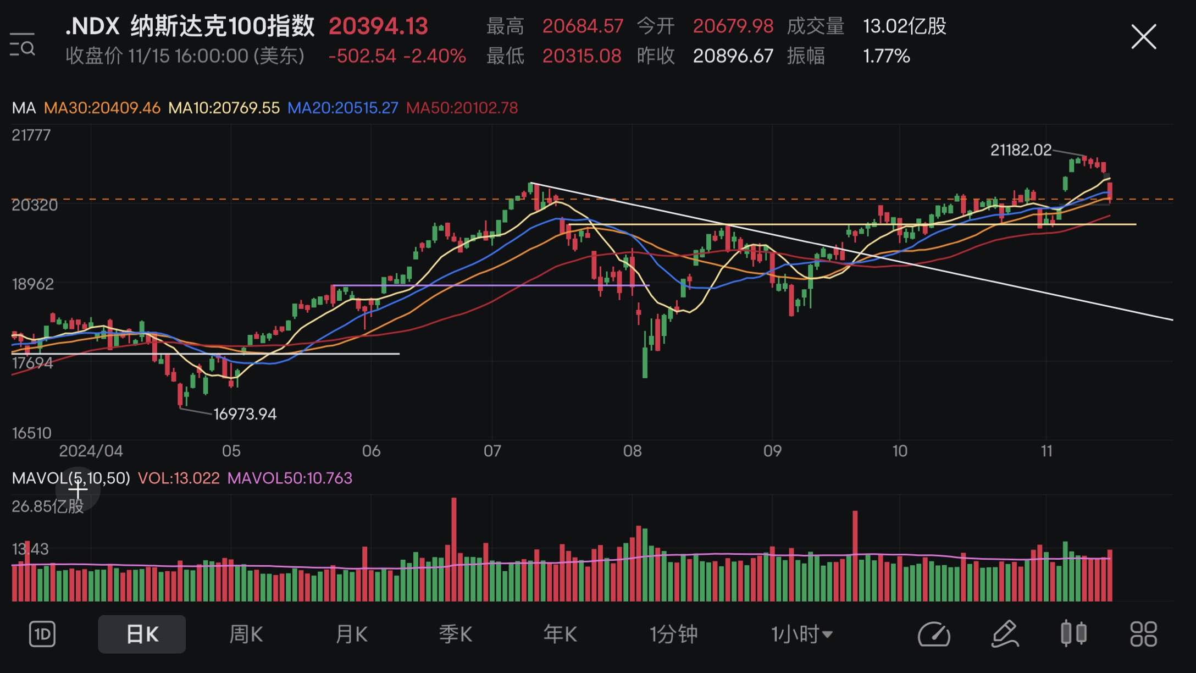Open the MA indicator settings label

click(24, 108)
